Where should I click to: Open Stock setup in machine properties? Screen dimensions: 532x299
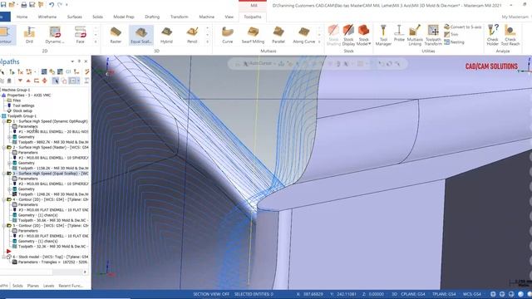(x=22, y=110)
